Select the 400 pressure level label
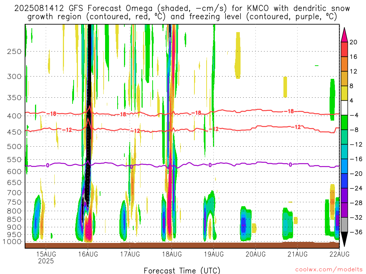 pos(14,116)
